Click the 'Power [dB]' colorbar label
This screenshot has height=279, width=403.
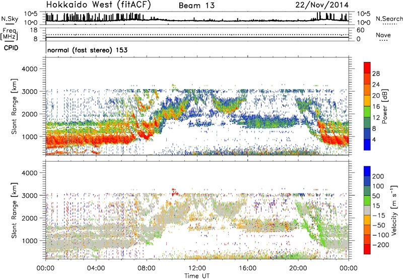pos(384,106)
